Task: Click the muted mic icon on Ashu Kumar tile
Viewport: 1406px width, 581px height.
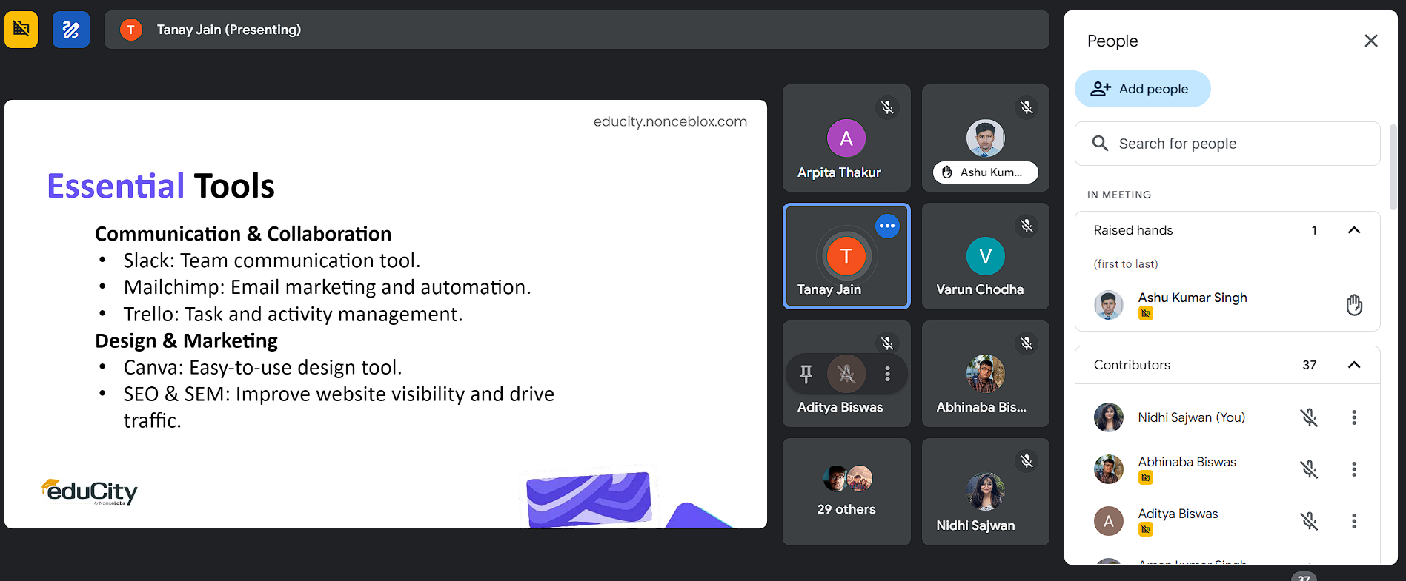Action: pos(1027,108)
